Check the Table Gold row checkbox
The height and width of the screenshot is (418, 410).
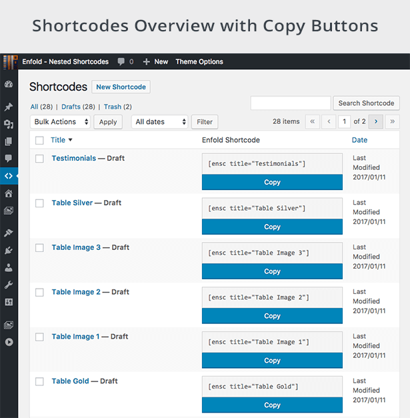(x=39, y=381)
